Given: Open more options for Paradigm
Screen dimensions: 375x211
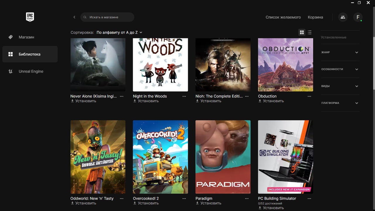Looking at the screenshot, I should [x=247, y=198].
